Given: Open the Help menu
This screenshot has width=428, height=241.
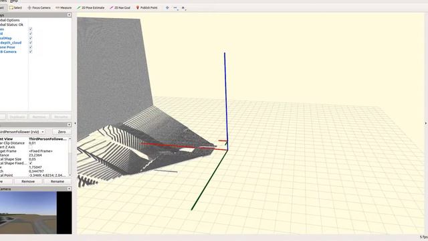Looking at the screenshot, I should 13,1.
